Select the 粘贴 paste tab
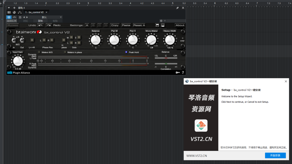Image resolution: width=292 pixels, height=164 pixels. click(x=55, y=21)
